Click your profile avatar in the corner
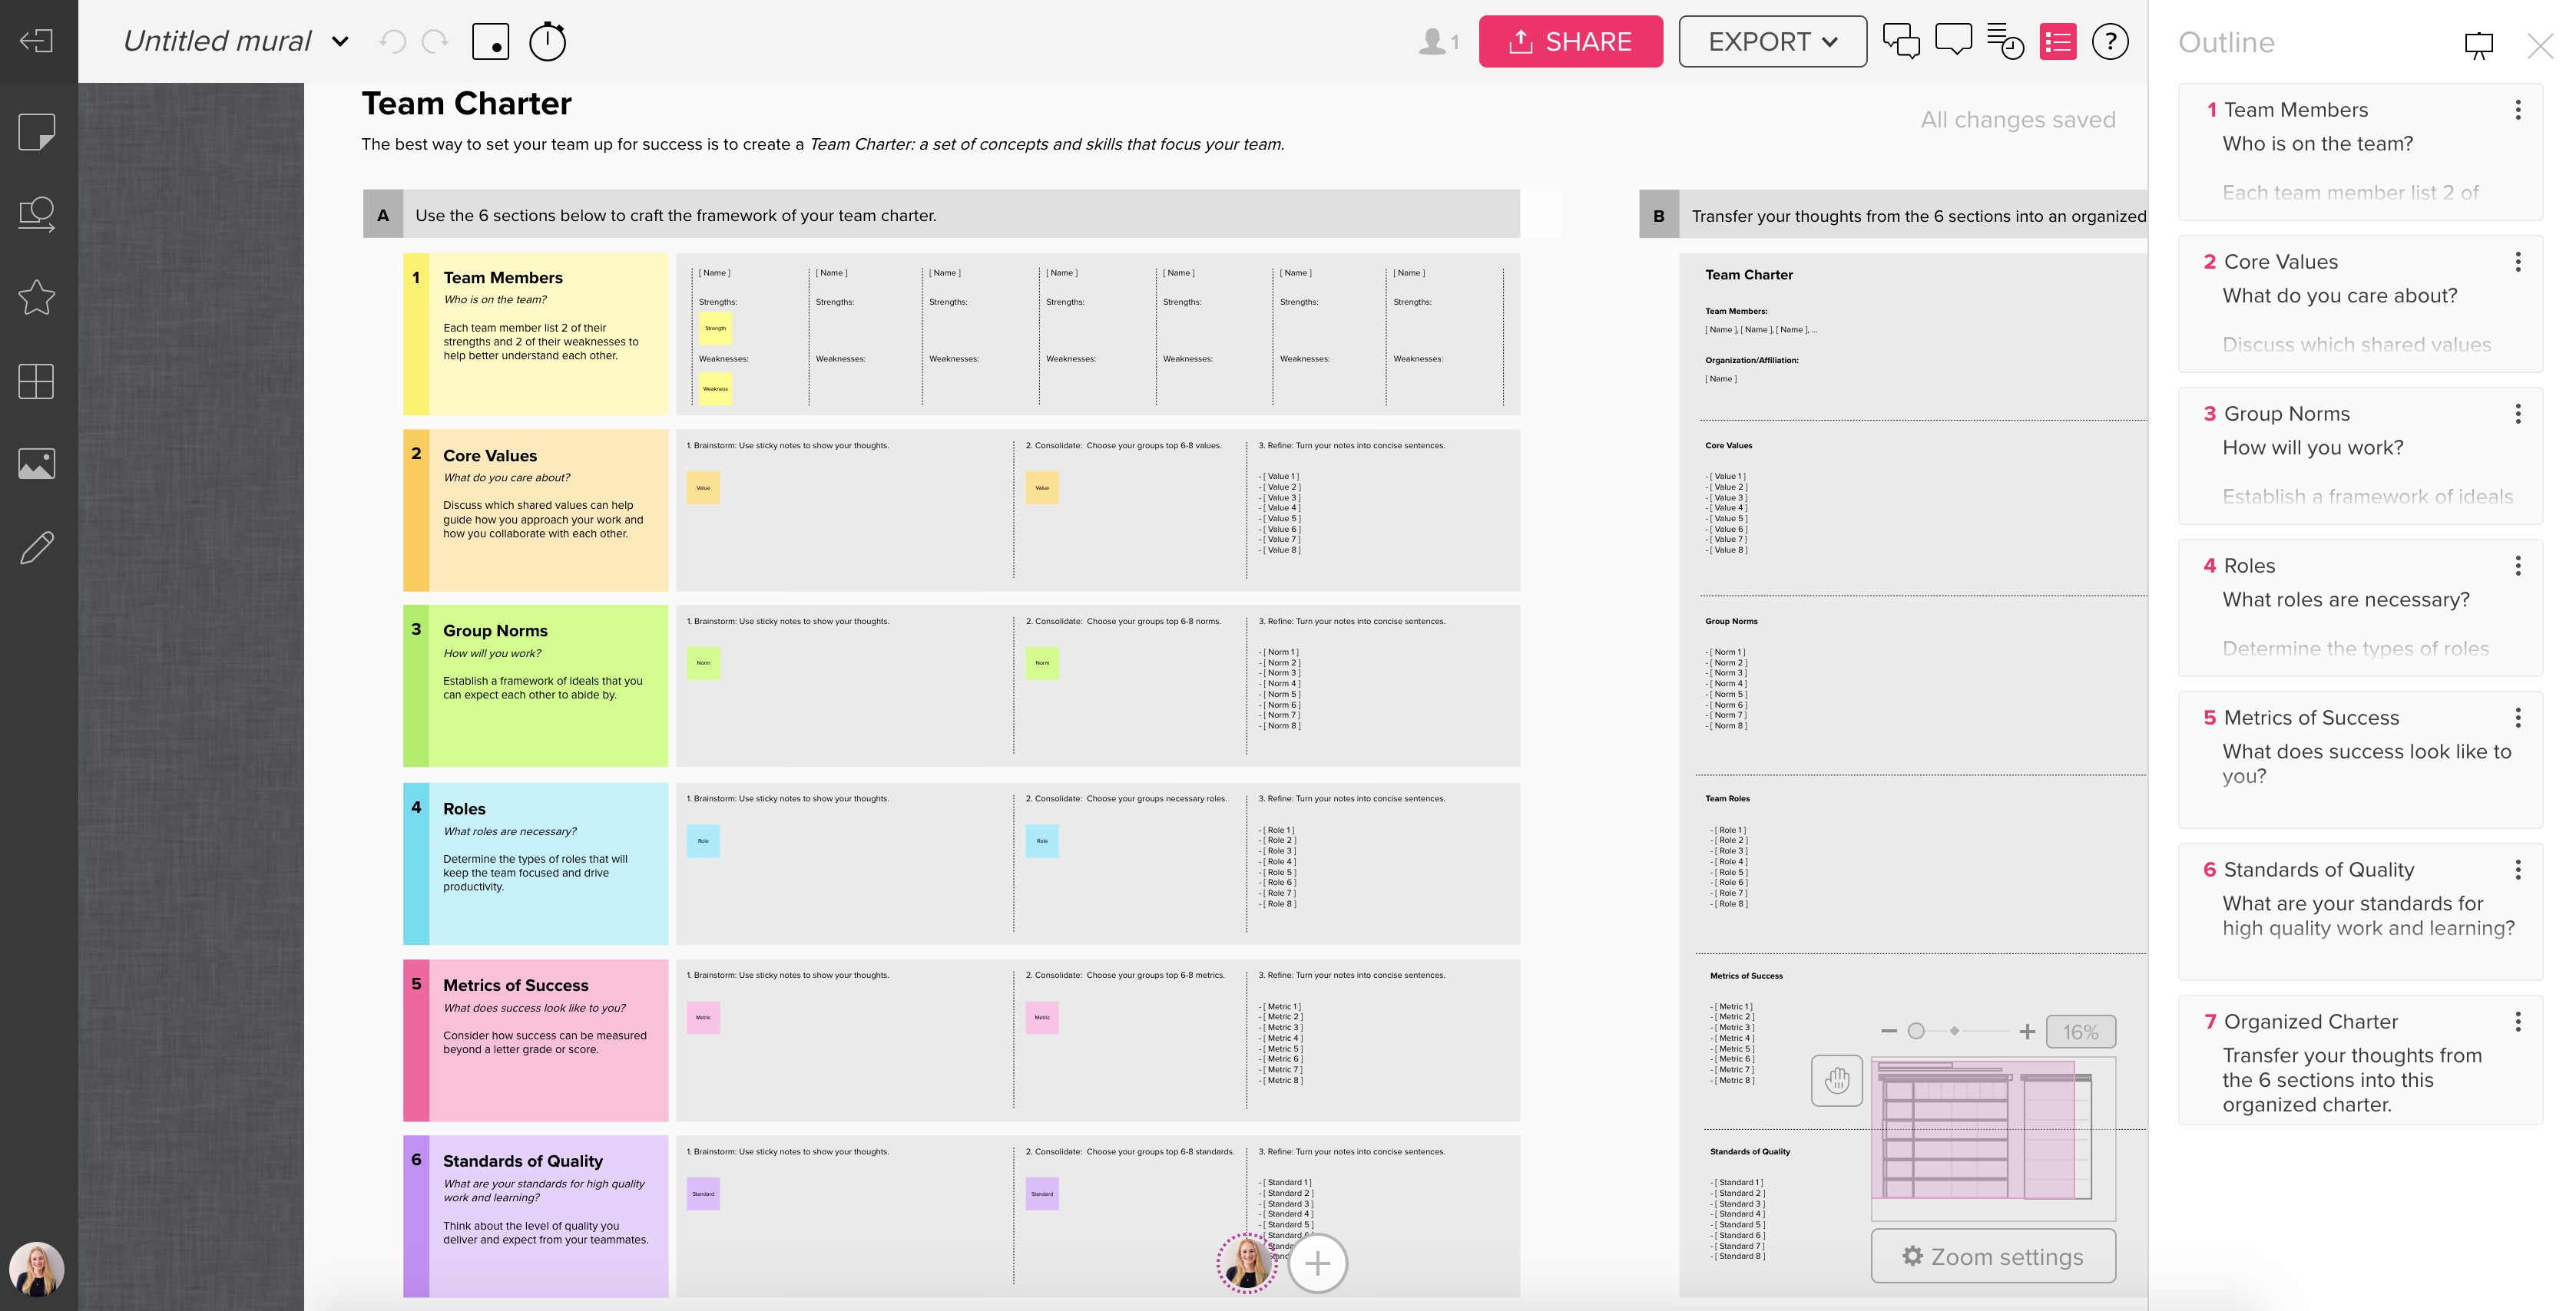This screenshot has height=1311, width=2576. coord(37,1269)
